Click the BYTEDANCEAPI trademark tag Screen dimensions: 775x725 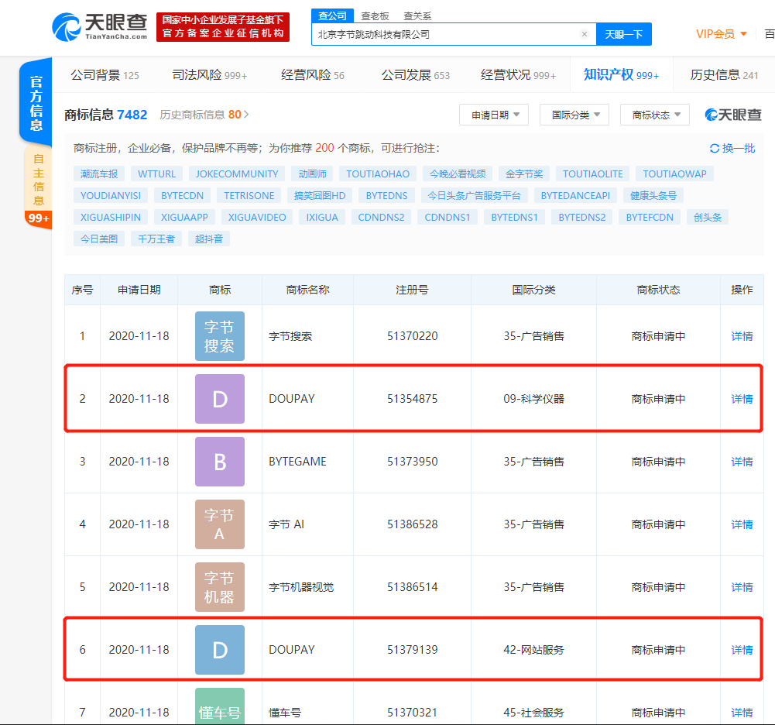(575, 196)
